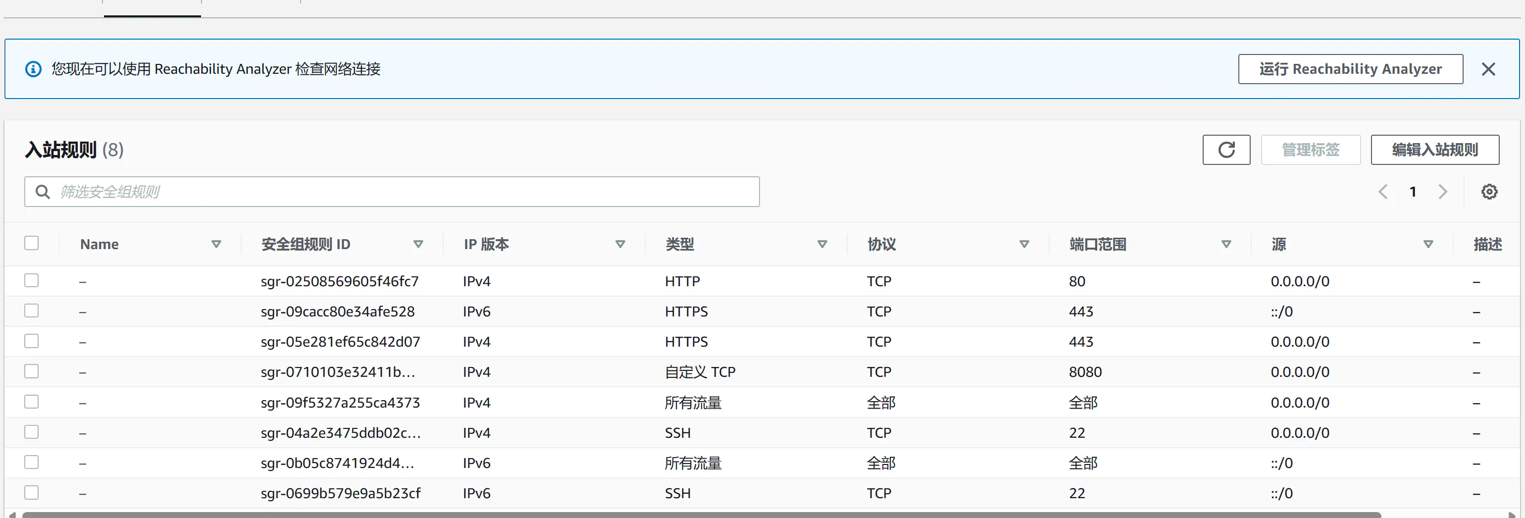Open the table preferences gear icon

1489,192
